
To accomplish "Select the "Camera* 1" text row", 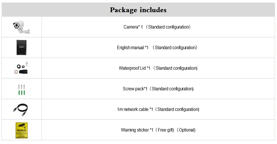I will [157, 27].
